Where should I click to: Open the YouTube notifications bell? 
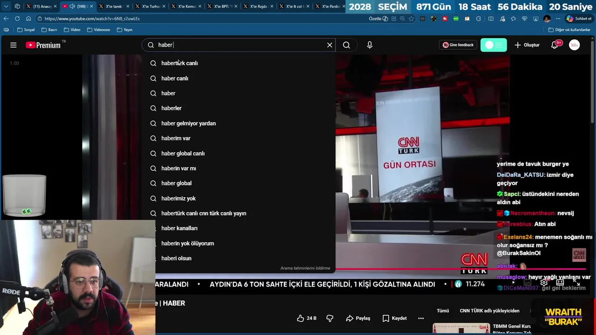(x=555, y=45)
